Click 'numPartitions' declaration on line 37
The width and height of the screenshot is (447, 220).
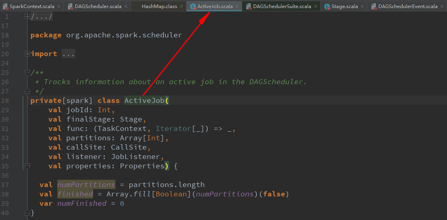point(86,185)
